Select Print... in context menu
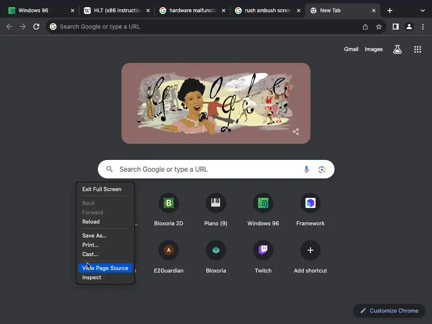432x324 pixels. coord(105,245)
